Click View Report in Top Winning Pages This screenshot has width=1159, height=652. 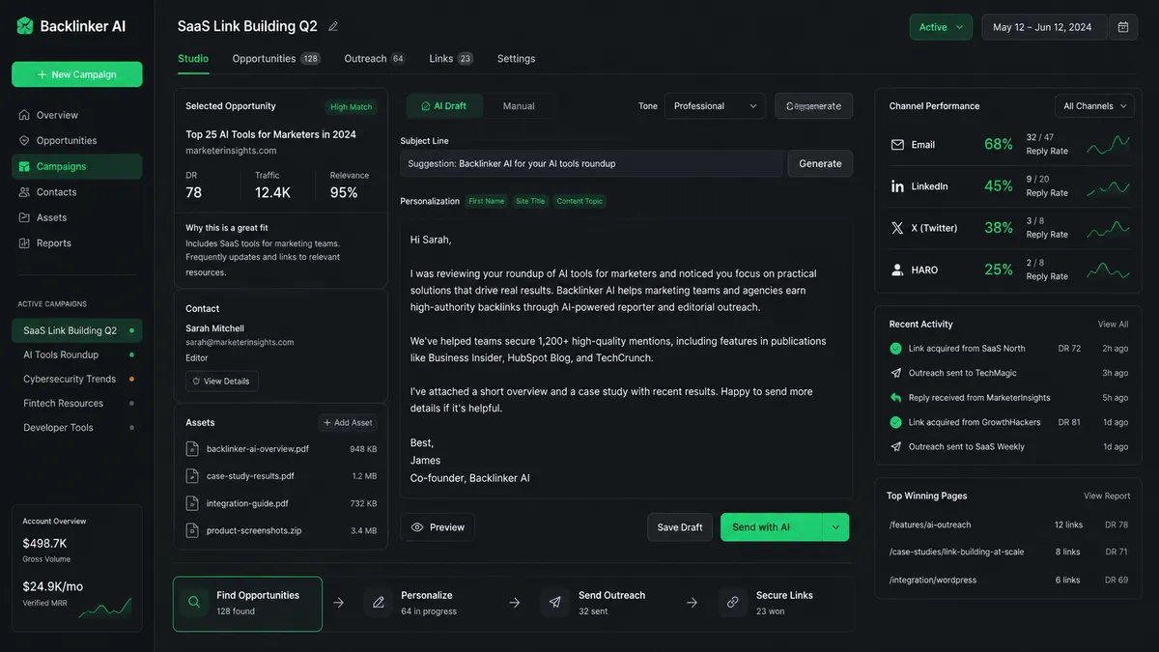(1107, 496)
